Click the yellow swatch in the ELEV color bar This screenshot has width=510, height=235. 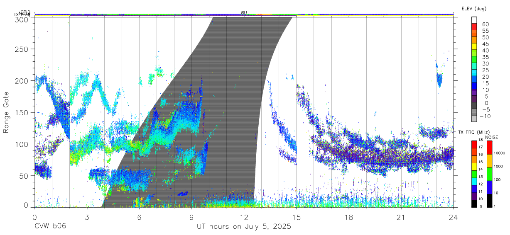[x=474, y=47]
